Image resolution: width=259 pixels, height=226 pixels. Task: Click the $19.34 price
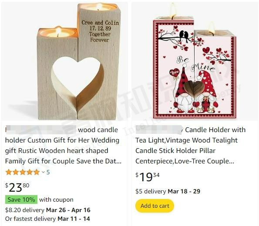tap(148, 177)
